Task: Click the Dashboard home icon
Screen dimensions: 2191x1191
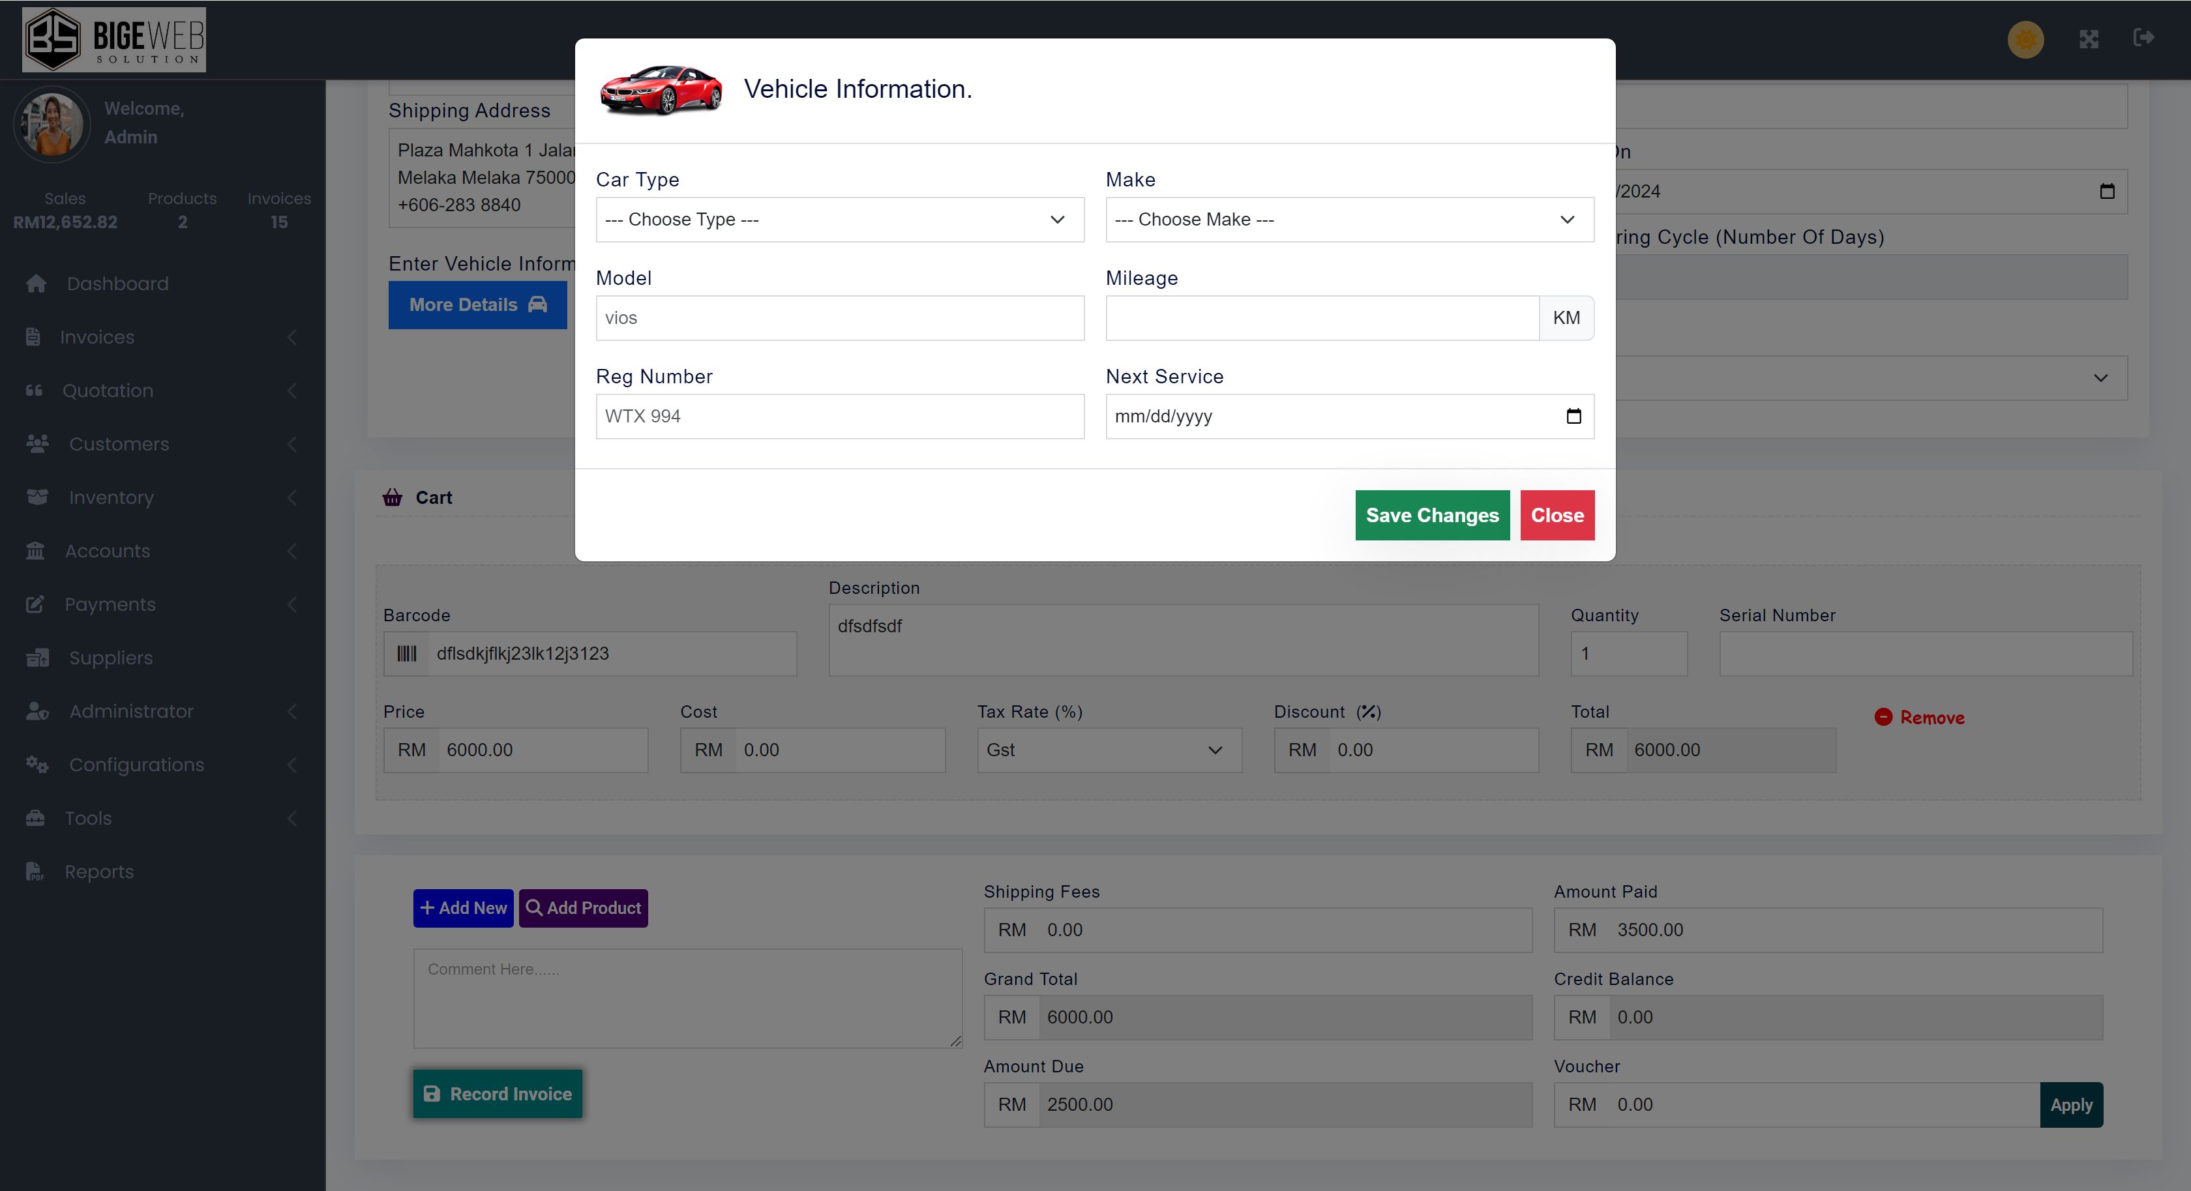Action: pyautogui.click(x=36, y=283)
